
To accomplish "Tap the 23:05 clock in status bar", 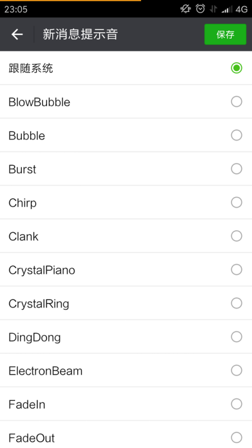I will (x=16, y=10).
